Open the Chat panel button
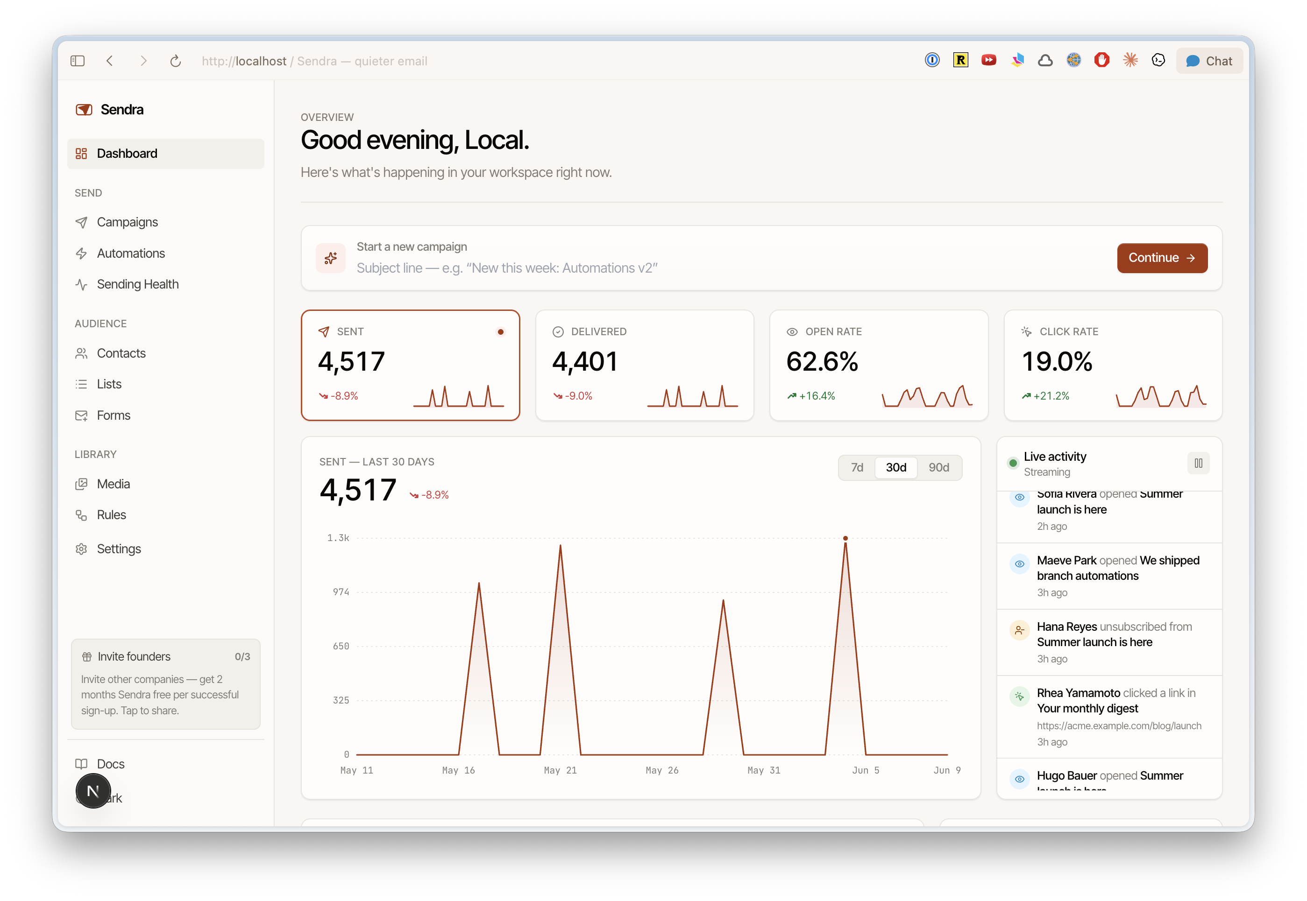Image resolution: width=1307 pixels, height=901 pixels. tap(1209, 61)
